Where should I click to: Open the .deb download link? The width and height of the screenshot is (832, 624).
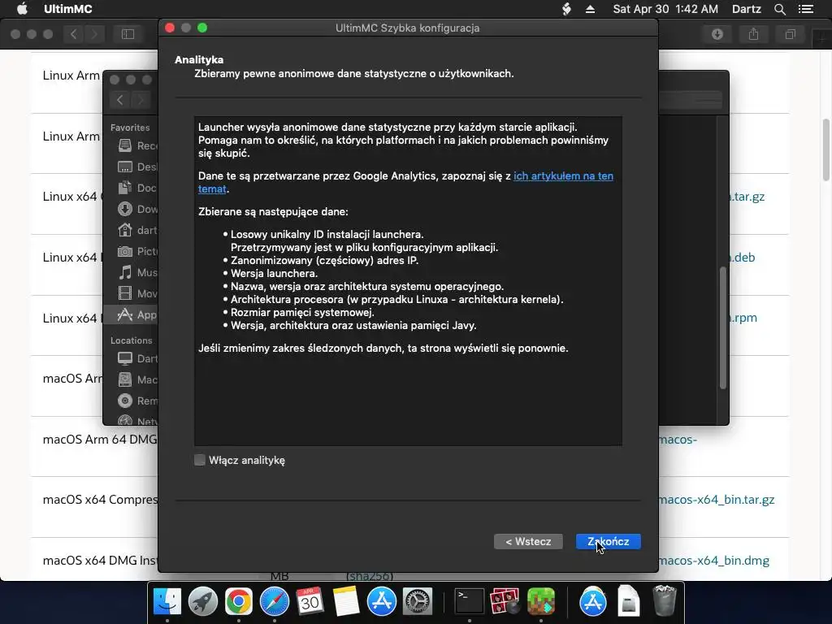click(x=742, y=258)
